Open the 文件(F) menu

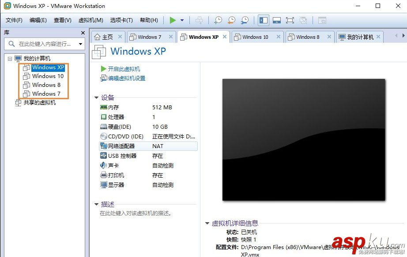[14, 20]
